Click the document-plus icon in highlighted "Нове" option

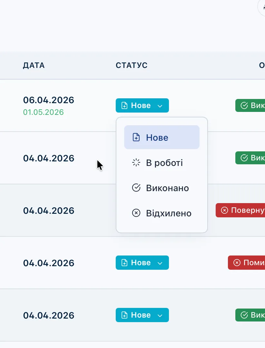(x=136, y=137)
